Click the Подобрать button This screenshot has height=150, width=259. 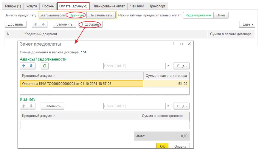(90, 24)
